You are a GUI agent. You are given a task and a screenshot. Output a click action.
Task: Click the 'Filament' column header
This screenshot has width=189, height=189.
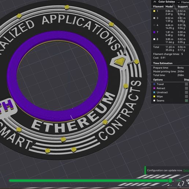[x=158, y=7]
